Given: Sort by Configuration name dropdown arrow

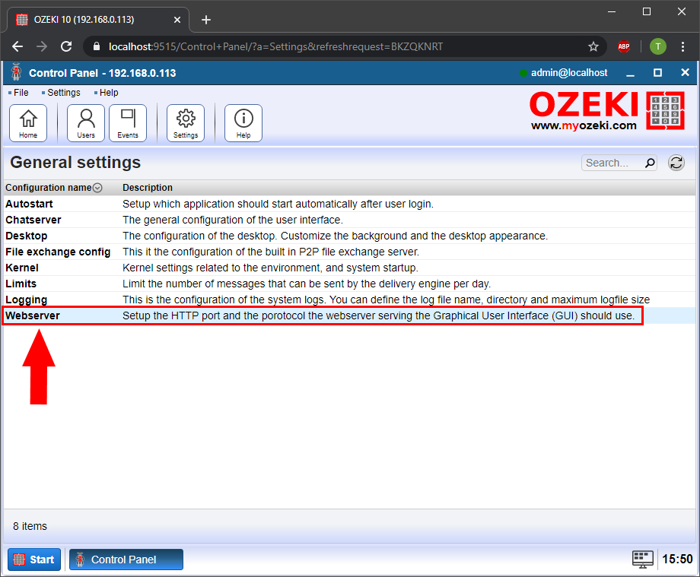Looking at the screenshot, I should click(x=97, y=188).
